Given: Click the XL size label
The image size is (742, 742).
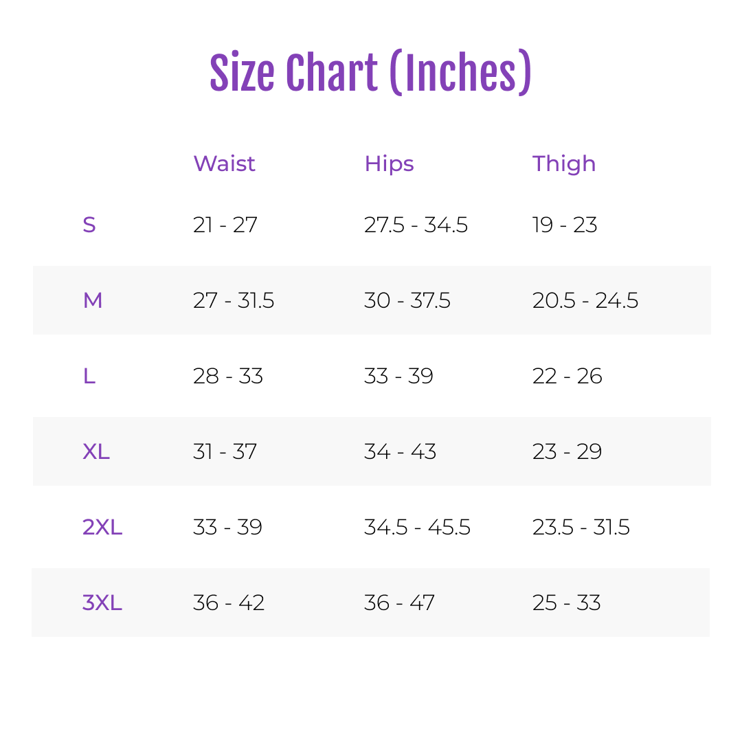Looking at the screenshot, I should pyautogui.click(x=96, y=452).
